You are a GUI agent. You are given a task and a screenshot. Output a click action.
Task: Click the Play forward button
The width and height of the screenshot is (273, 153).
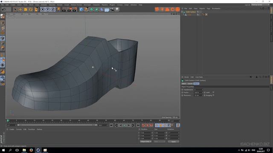[x=125, y=125]
